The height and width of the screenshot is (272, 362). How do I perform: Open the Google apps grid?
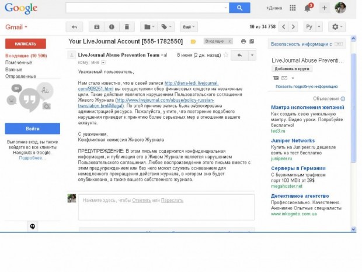[x=291, y=8]
